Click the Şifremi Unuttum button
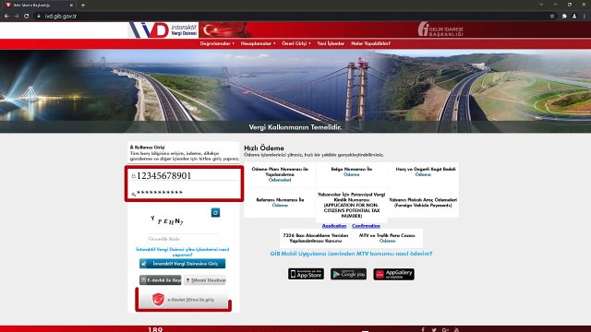Viewport: 591px width, 332px height. (205, 280)
